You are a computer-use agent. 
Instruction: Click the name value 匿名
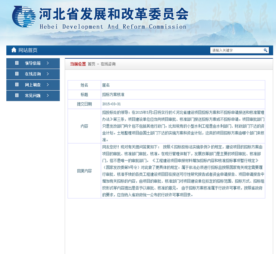(106, 85)
